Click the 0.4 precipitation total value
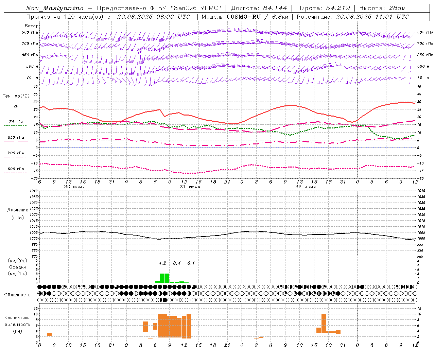This screenshot has width=435, height=348. pyautogui.click(x=177, y=263)
